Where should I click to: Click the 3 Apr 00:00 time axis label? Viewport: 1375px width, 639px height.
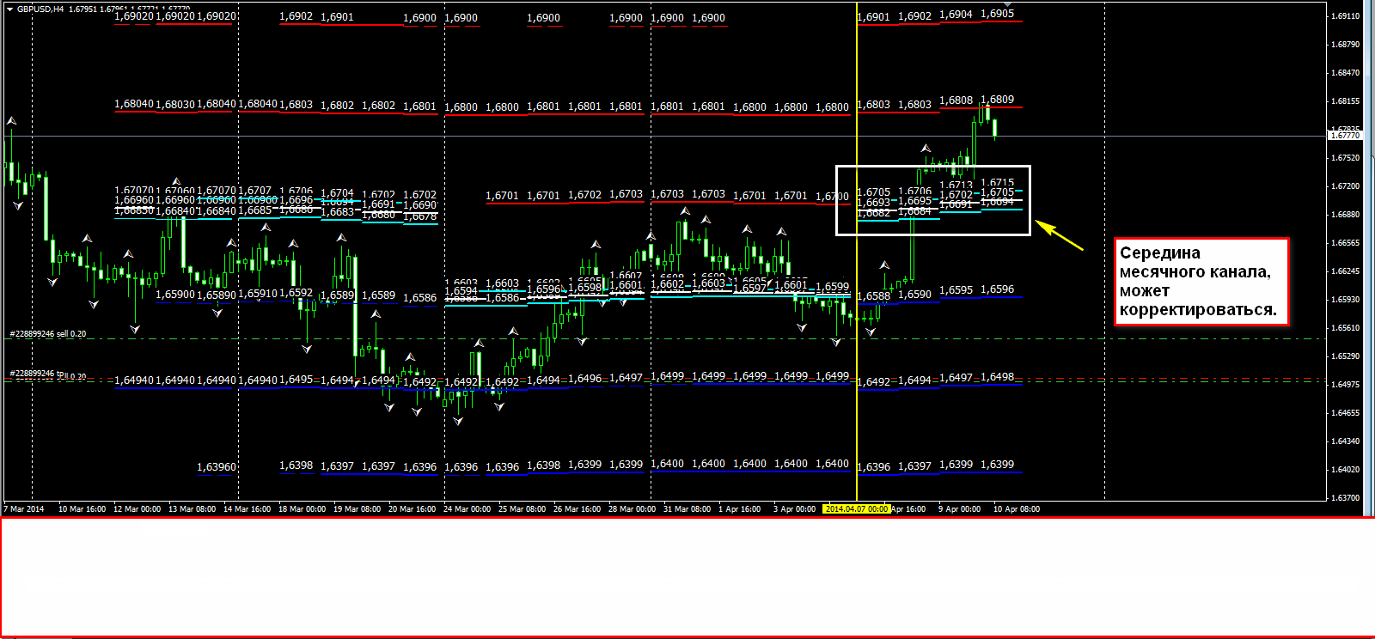(x=794, y=508)
